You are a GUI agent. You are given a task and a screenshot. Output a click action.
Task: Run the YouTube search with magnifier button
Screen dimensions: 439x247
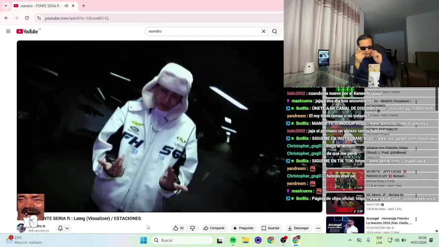pyautogui.click(x=275, y=31)
